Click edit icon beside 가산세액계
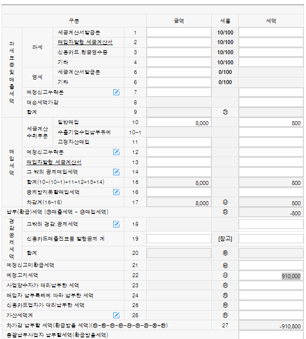Image resolution: width=306 pixels, height=339 pixels. pyautogui.click(x=116, y=315)
